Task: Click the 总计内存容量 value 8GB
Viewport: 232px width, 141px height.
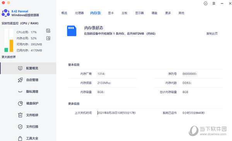Action: [x=185, y=92]
